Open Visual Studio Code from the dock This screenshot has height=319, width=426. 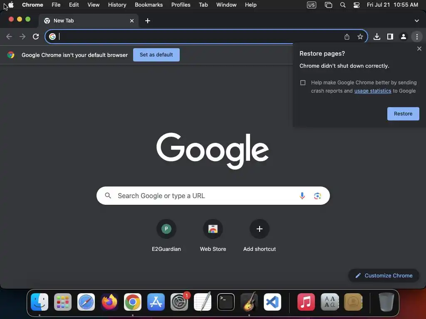tap(272, 302)
